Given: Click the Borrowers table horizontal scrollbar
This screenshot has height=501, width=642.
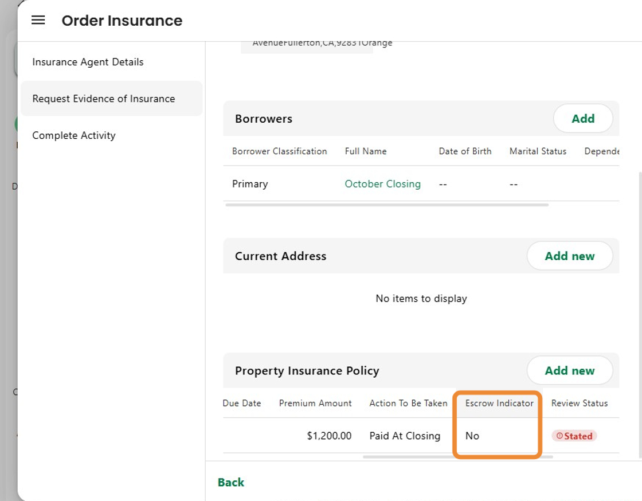Looking at the screenshot, I should tap(387, 205).
